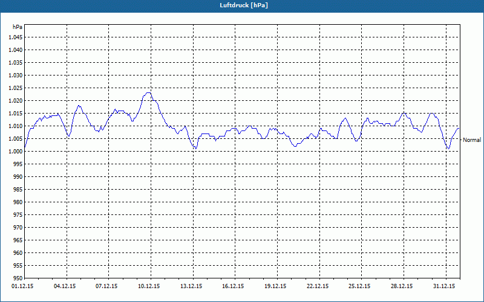Click the 25.12.15 date tick
Viewport: 484px width, 302px height.
[x=359, y=286]
